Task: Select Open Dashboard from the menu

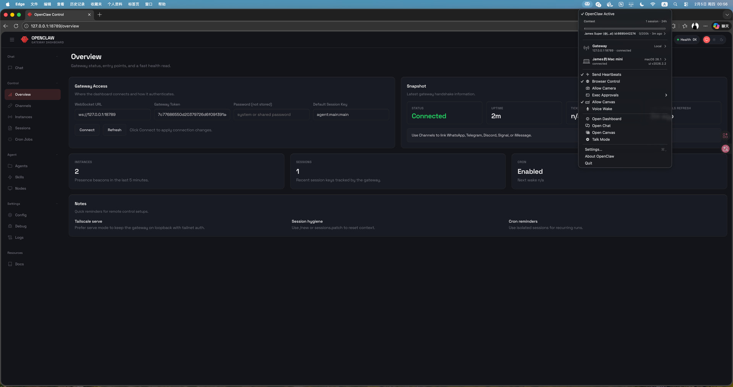Action: click(x=606, y=119)
